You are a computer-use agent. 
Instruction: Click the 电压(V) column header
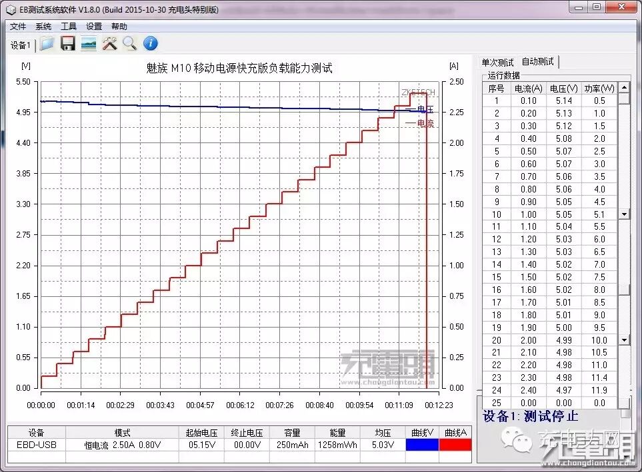click(x=564, y=89)
